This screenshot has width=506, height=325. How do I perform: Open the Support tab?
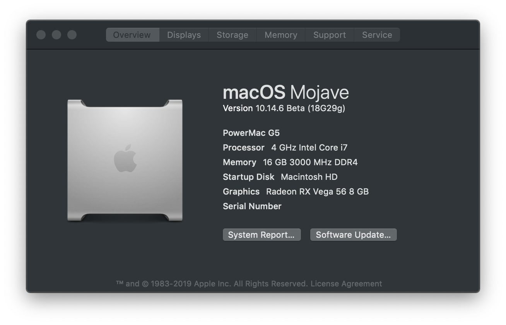point(330,35)
